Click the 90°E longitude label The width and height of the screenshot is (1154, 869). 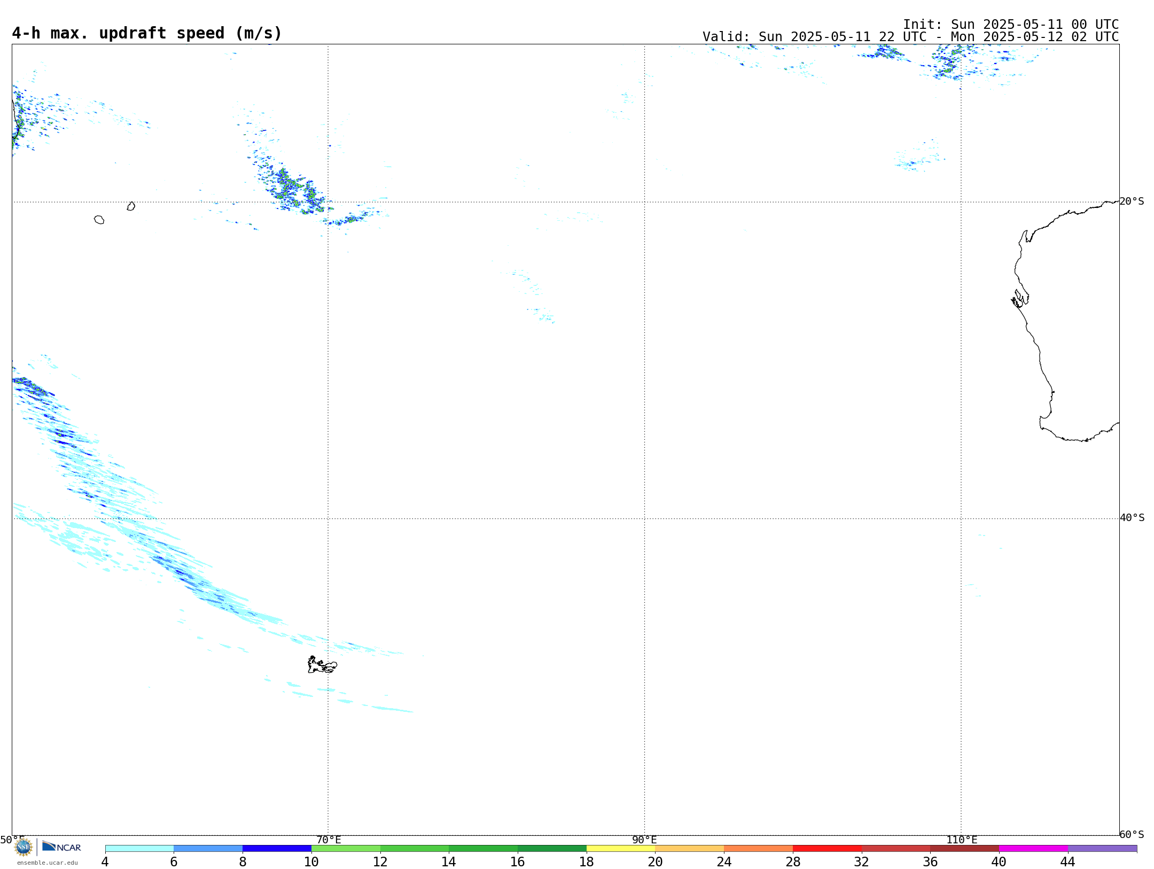click(644, 840)
